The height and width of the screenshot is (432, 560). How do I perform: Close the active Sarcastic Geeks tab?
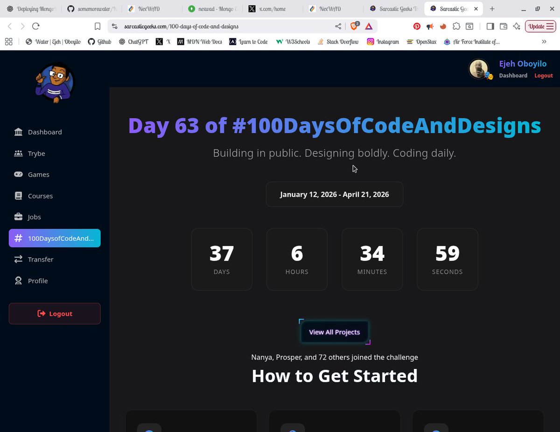coord(476,9)
